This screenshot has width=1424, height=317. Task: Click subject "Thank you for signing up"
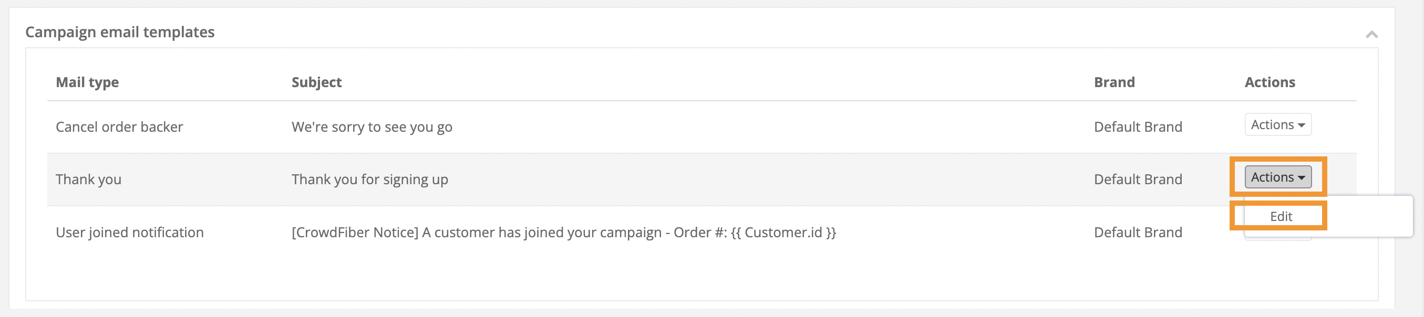pos(369,179)
